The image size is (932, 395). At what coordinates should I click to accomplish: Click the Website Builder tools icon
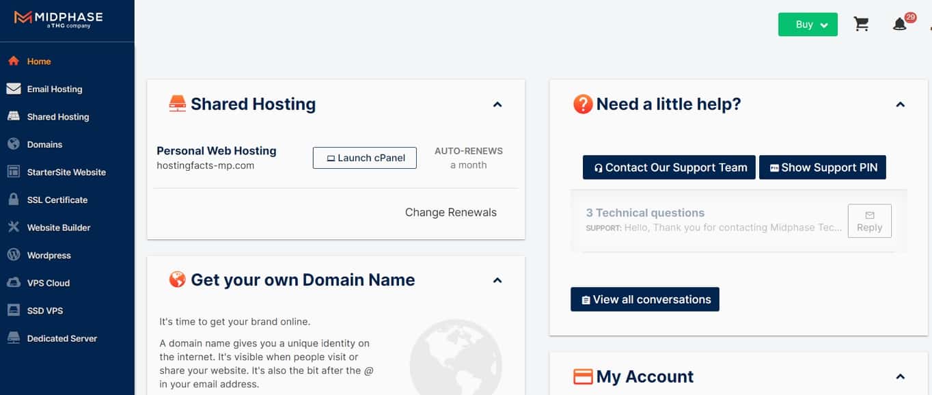(13, 227)
